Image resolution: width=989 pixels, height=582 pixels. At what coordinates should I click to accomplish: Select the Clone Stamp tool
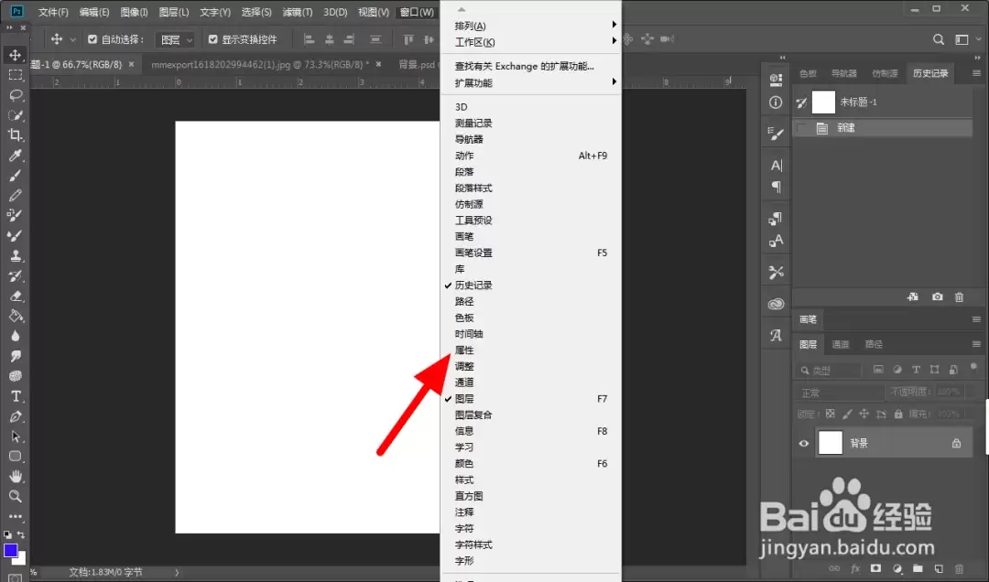click(x=16, y=255)
